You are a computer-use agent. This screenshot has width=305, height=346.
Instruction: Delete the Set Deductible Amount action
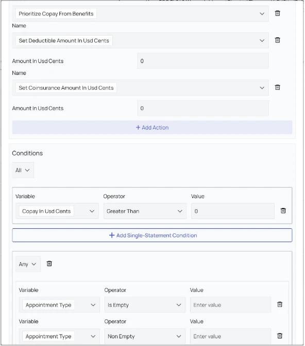click(x=278, y=40)
